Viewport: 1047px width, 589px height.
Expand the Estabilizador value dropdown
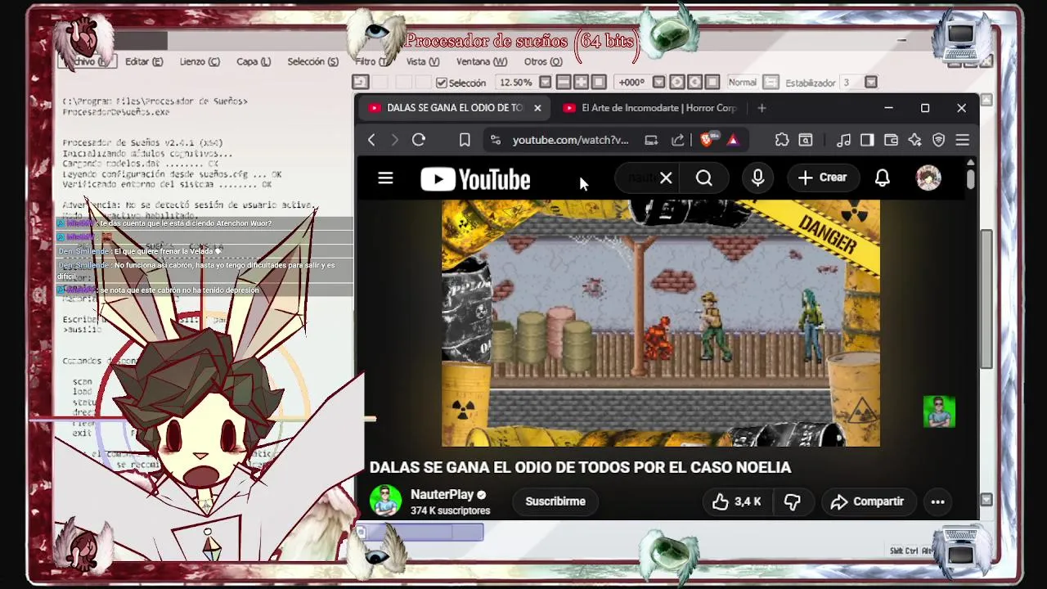tap(871, 83)
